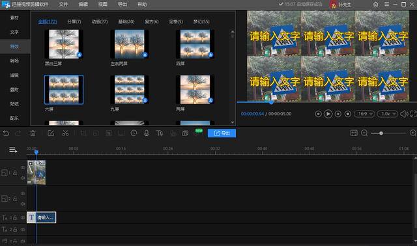Zoom out the timeline
417x246 pixels.
point(364,133)
